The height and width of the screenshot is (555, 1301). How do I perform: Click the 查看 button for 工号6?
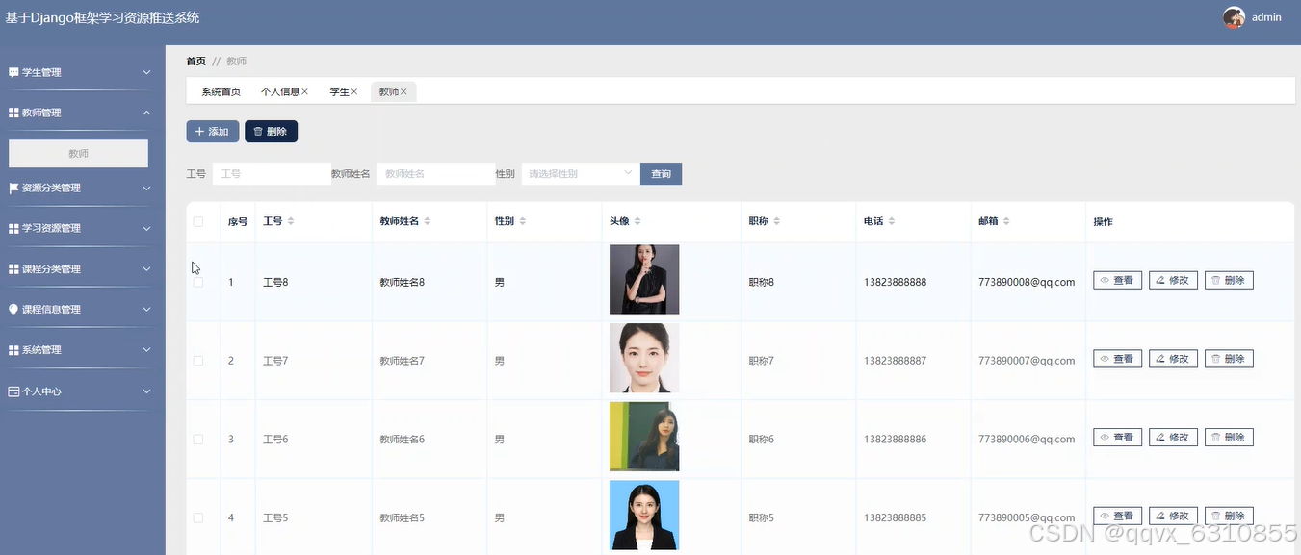tap(1117, 437)
